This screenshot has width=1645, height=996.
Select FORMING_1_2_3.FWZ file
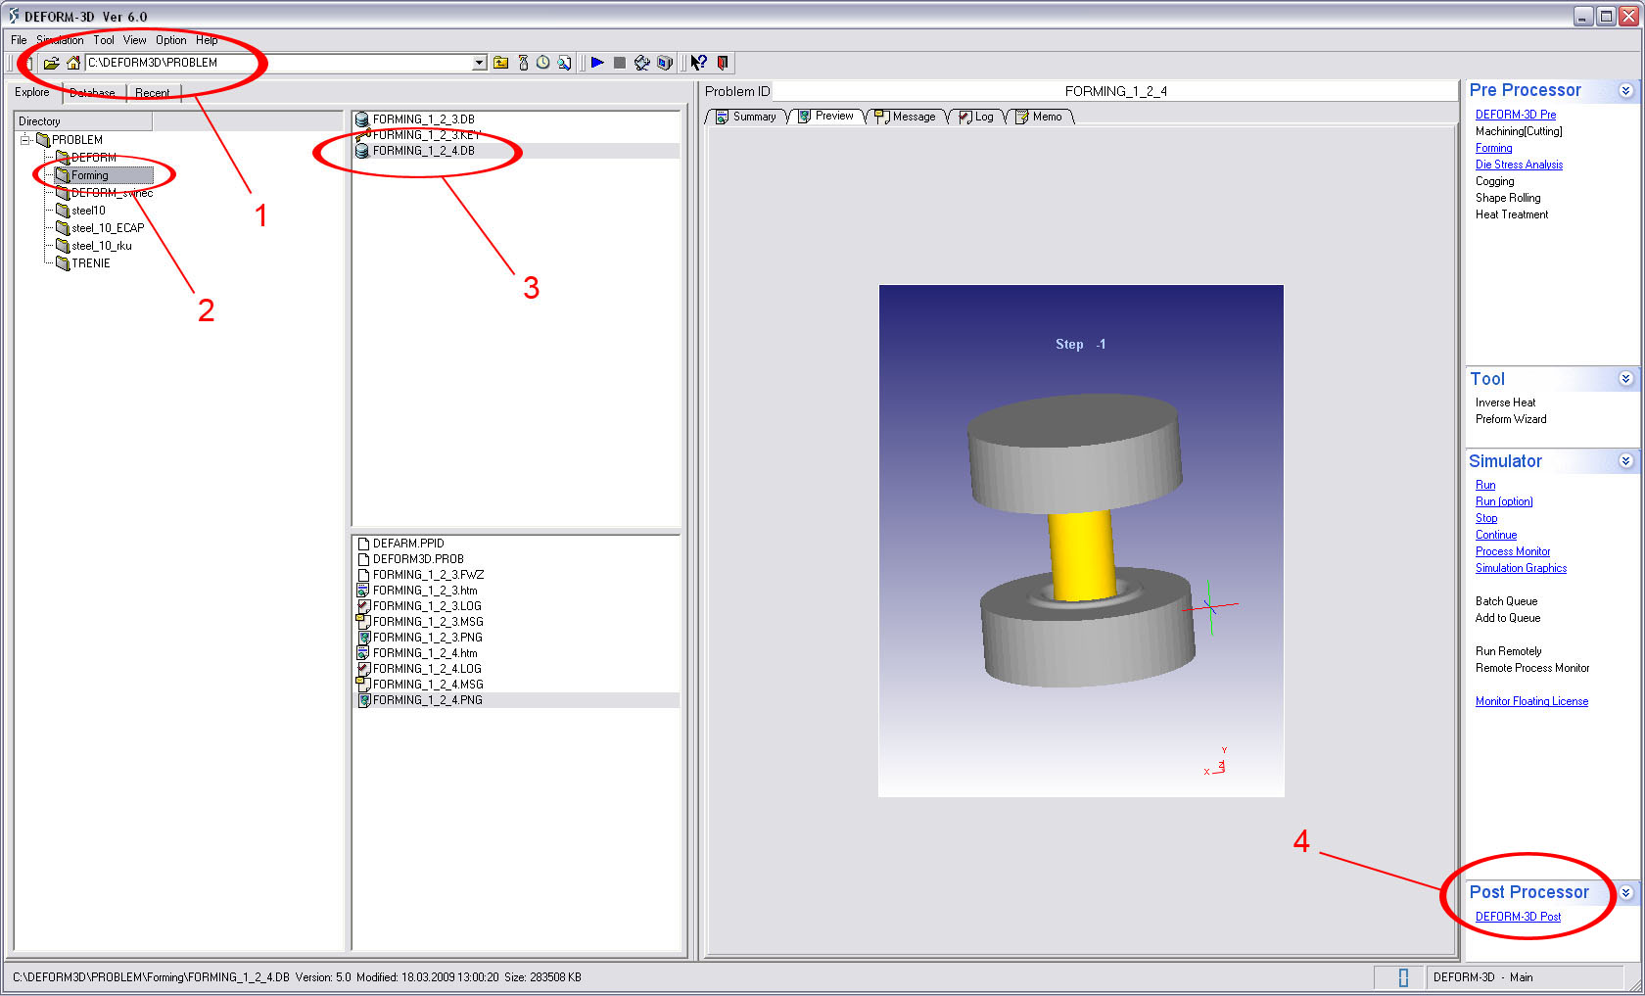(x=419, y=575)
